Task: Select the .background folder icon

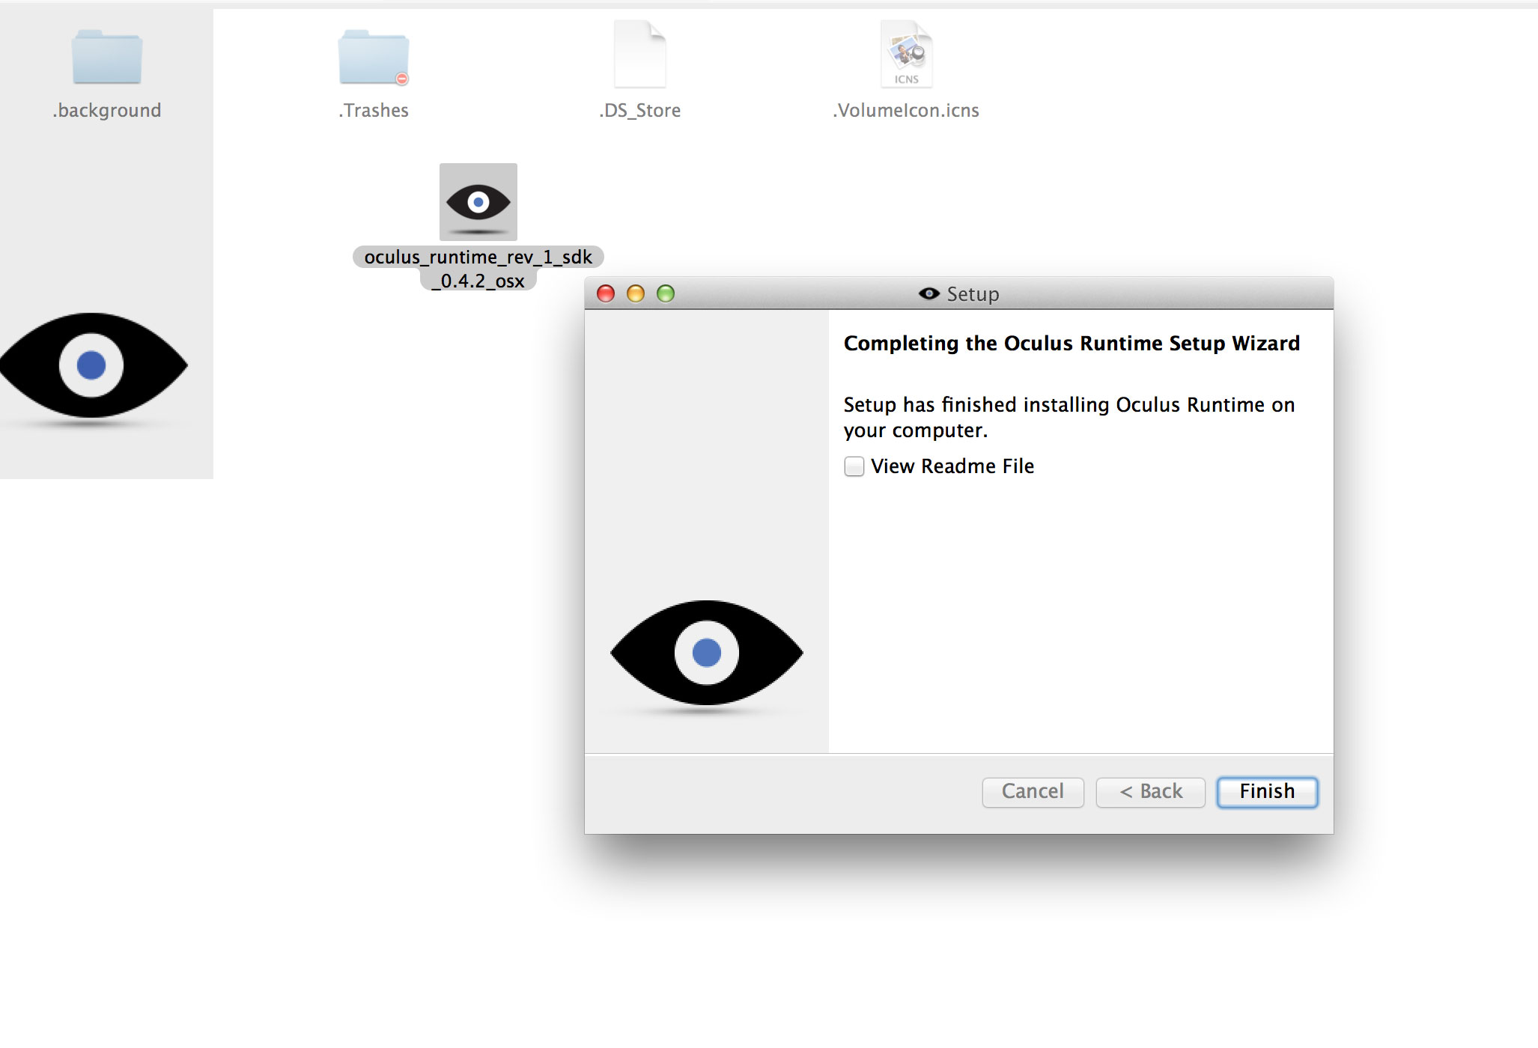Action: click(106, 57)
